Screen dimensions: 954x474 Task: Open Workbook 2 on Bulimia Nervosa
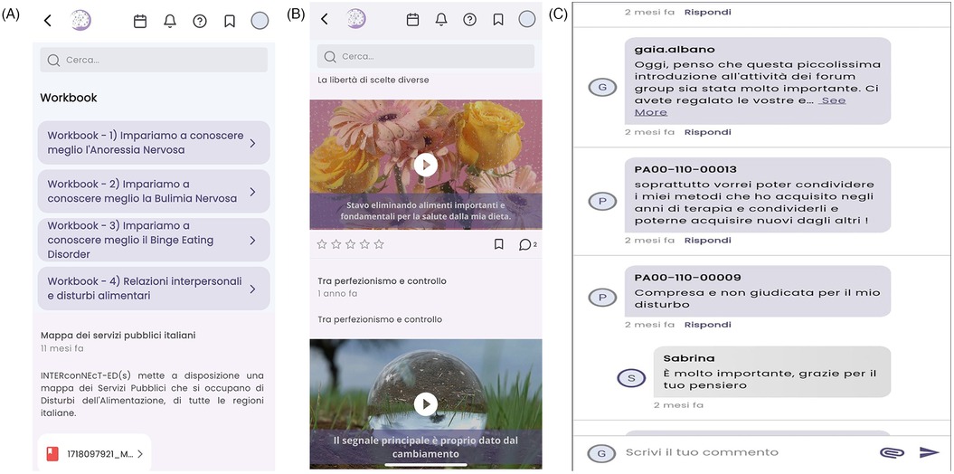pos(153,191)
